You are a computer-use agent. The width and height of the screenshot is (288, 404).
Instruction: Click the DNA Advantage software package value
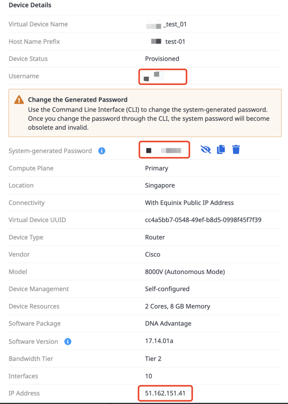pos(168,323)
